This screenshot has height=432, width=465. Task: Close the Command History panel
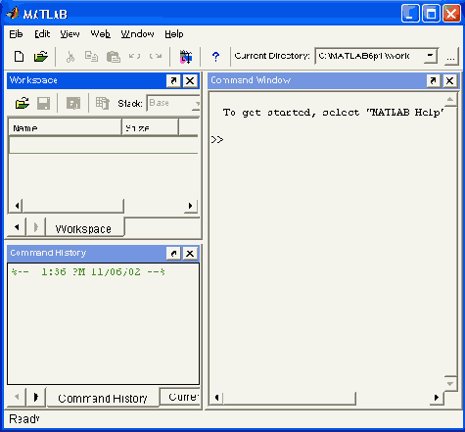coord(190,254)
